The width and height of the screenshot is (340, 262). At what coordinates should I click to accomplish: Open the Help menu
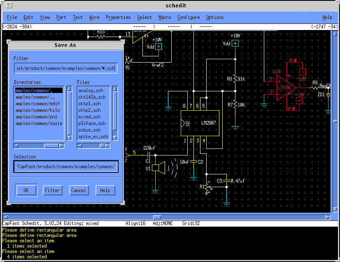327,17
